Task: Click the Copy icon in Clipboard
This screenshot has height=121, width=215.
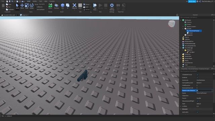Action: (x=7, y=4)
